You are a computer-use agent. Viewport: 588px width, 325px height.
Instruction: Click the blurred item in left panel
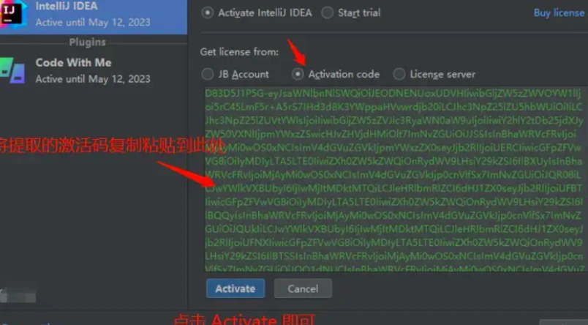pos(18,295)
